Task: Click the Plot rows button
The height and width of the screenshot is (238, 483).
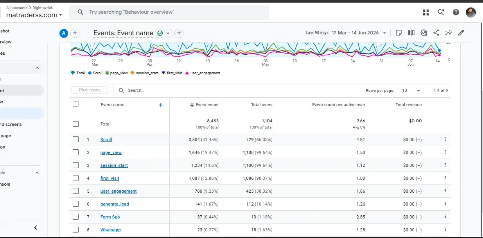Action: (x=90, y=90)
